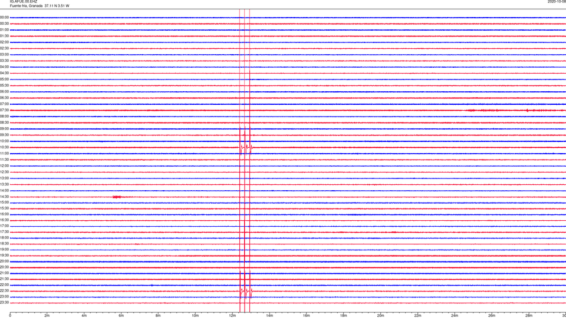Select the 14m axis tick label
The image size is (566, 318).
click(269, 316)
